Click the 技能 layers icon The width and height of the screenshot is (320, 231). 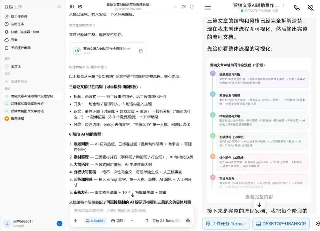[x=7, y=32]
